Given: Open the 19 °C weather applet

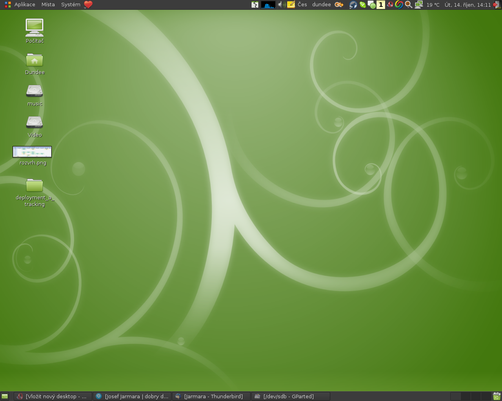Looking at the screenshot, I should 433,5.
